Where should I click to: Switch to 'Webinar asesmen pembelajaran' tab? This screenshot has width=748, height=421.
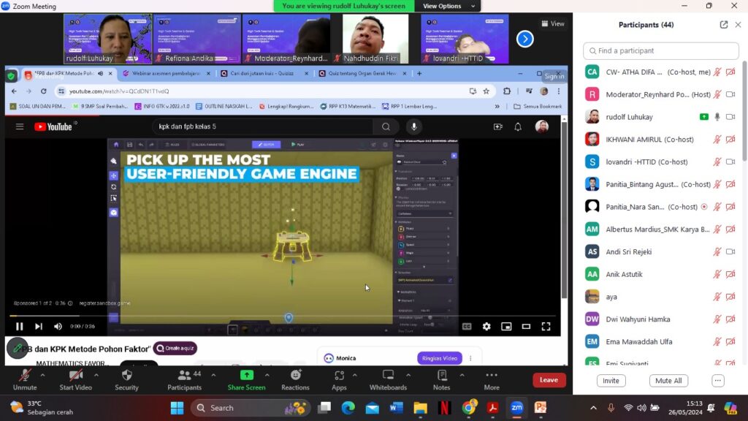pyautogui.click(x=166, y=74)
